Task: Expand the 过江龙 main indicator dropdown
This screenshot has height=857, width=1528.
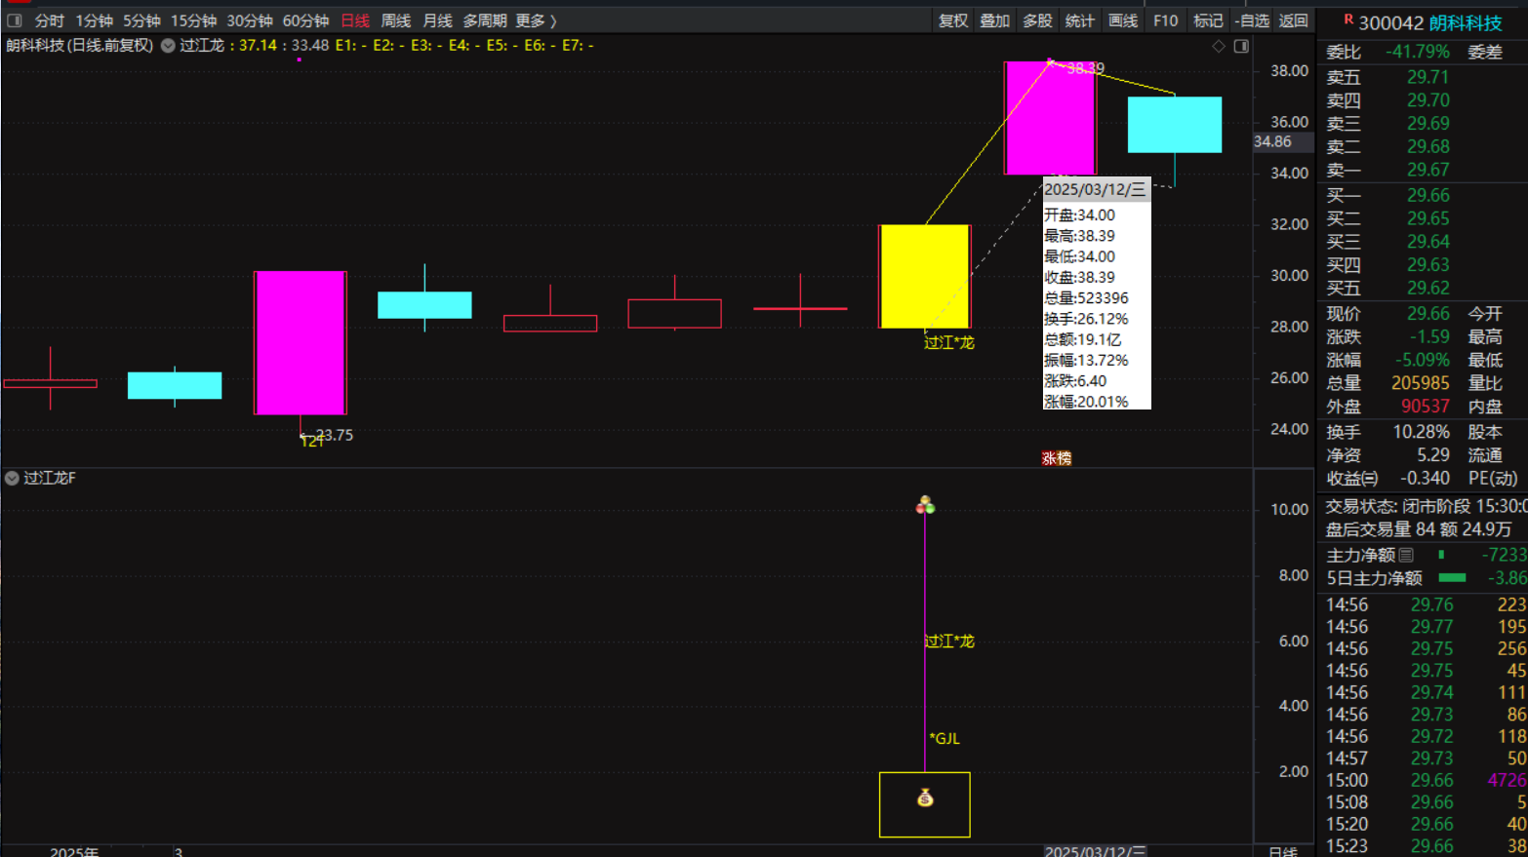Action: (168, 46)
